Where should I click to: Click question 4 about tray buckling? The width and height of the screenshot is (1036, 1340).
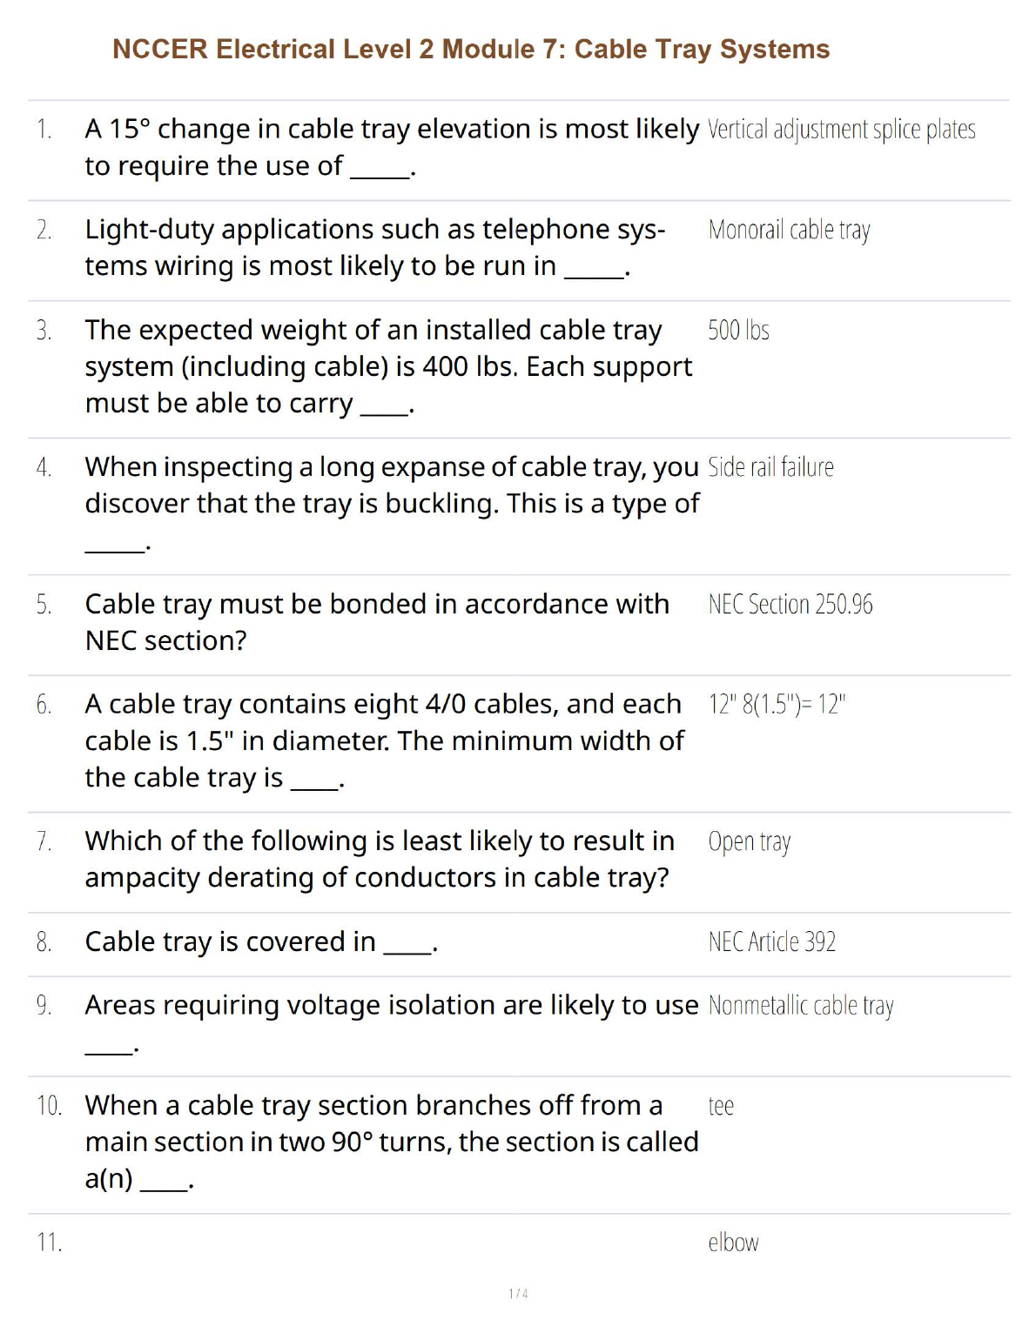tap(391, 486)
